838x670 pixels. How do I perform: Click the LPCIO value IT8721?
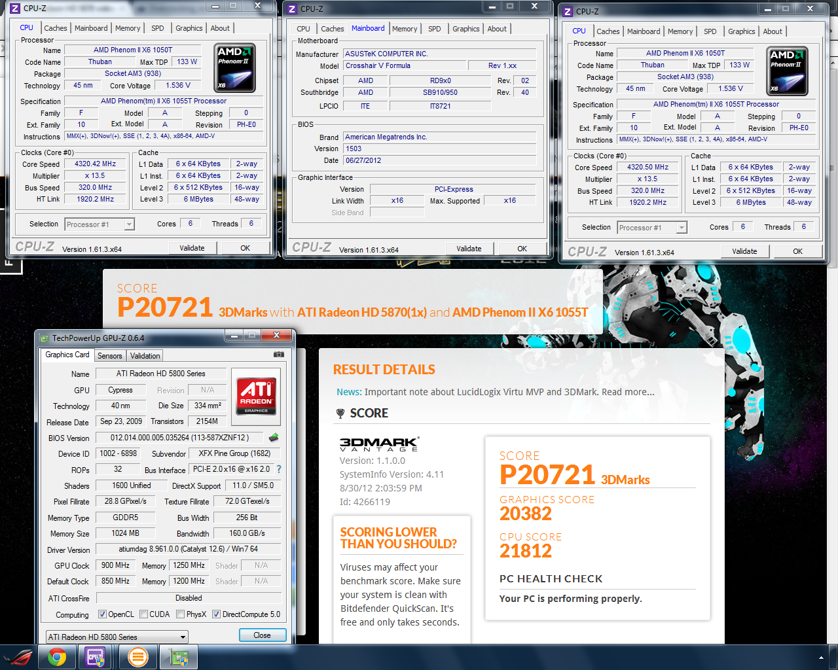point(440,106)
